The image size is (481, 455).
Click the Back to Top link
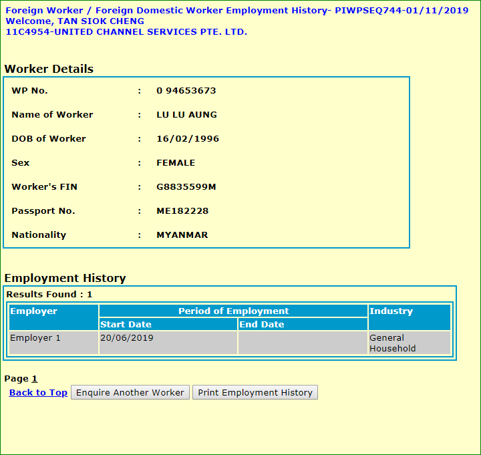[x=38, y=393]
